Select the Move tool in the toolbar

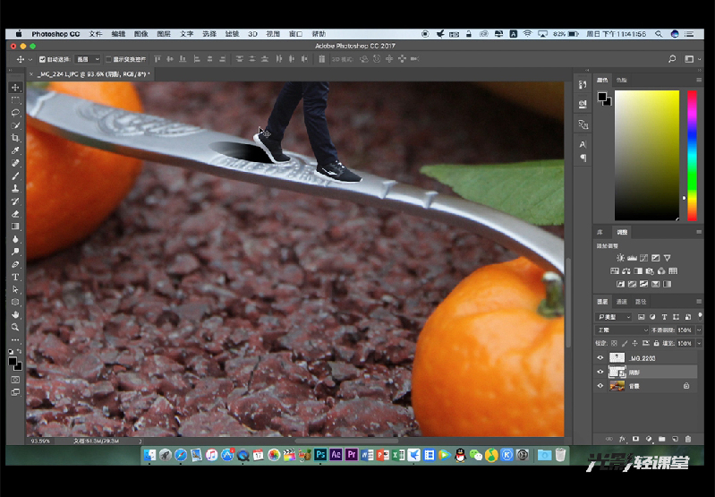coord(15,88)
